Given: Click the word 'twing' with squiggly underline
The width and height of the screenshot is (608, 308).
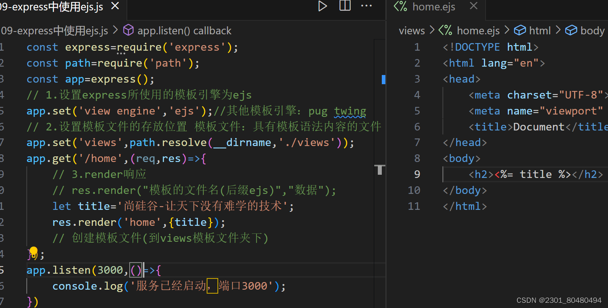Looking at the screenshot, I should tap(350, 111).
